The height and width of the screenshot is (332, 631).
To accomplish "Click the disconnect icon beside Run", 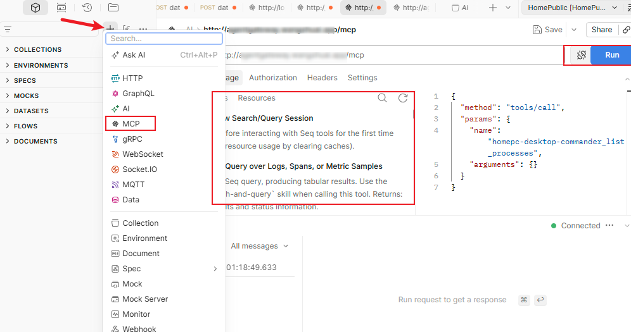I will tap(581, 55).
